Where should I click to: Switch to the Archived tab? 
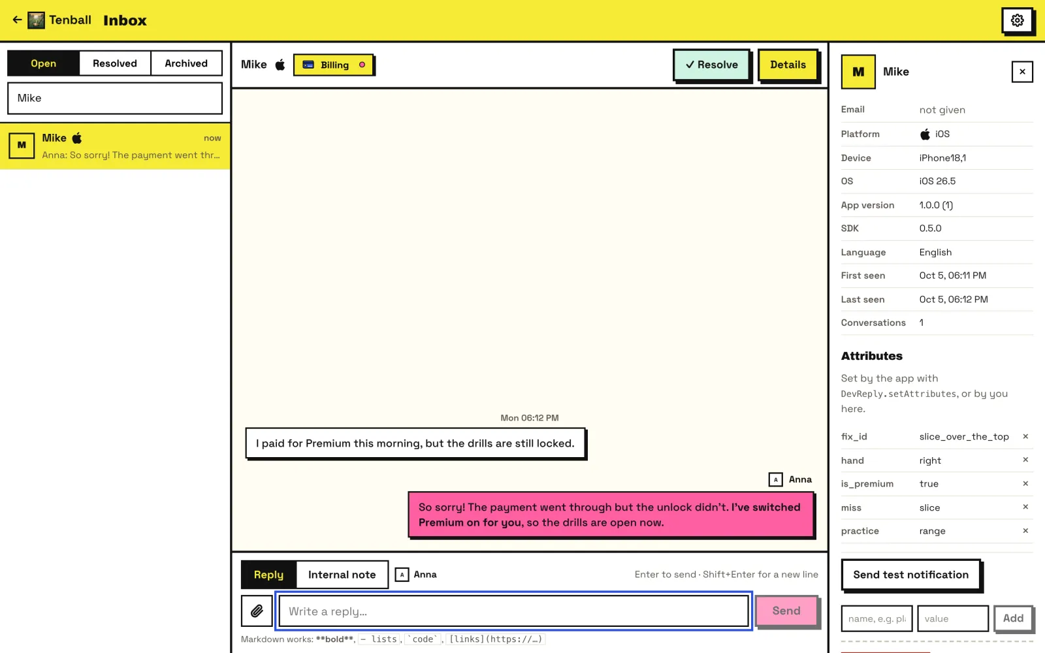pyautogui.click(x=186, y=63)
